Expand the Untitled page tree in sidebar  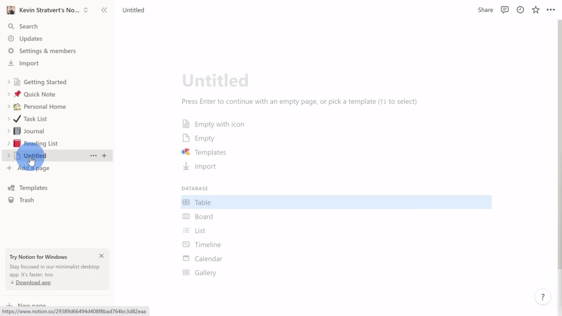pyautogui.click(x=8, y=155)
